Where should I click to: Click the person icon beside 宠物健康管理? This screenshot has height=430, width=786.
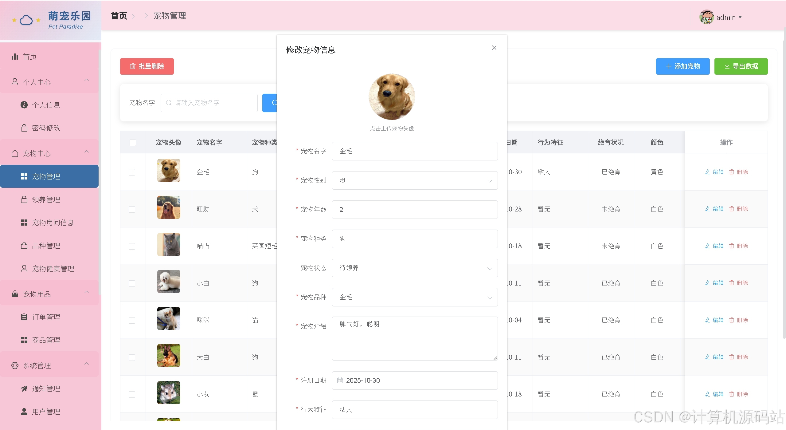click(24, 269)
